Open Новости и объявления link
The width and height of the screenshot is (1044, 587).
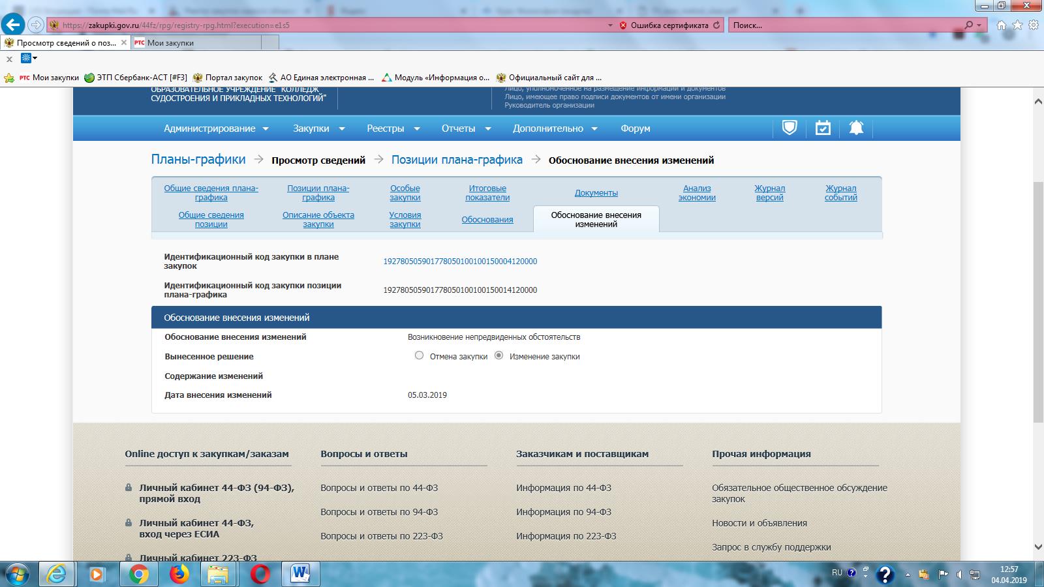(760, 523)
